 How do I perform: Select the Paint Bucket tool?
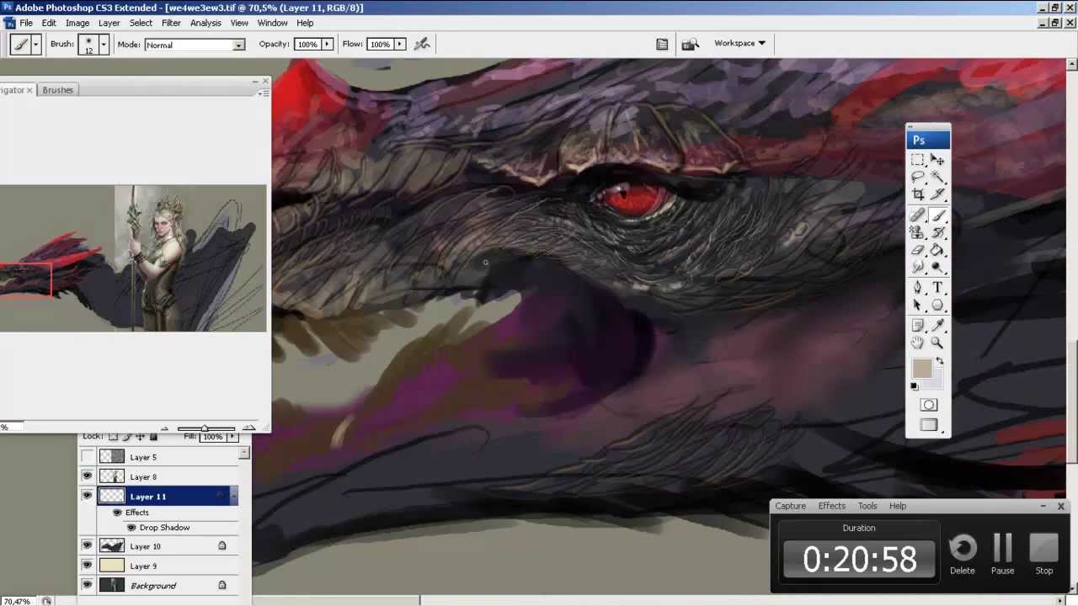[937, 250]
